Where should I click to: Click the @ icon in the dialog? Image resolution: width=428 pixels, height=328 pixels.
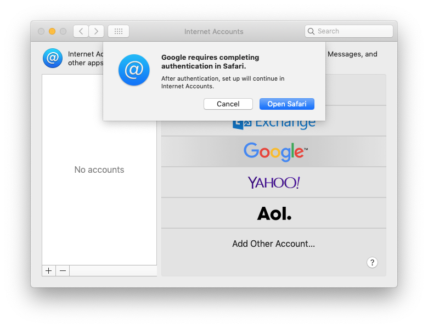click(x=134, y=70)
